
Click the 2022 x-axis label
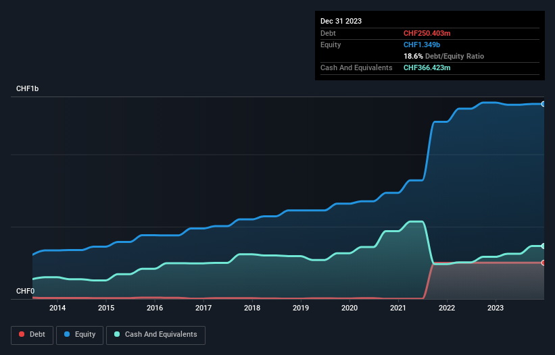447,308
